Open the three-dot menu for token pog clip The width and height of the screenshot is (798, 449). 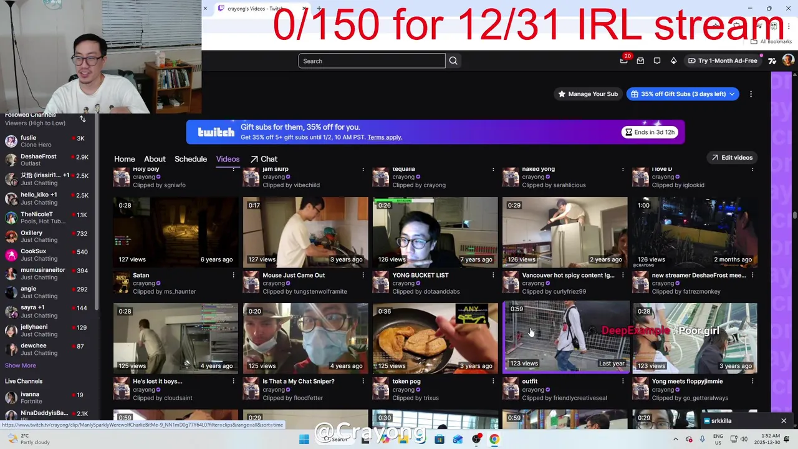coord(493,381)
